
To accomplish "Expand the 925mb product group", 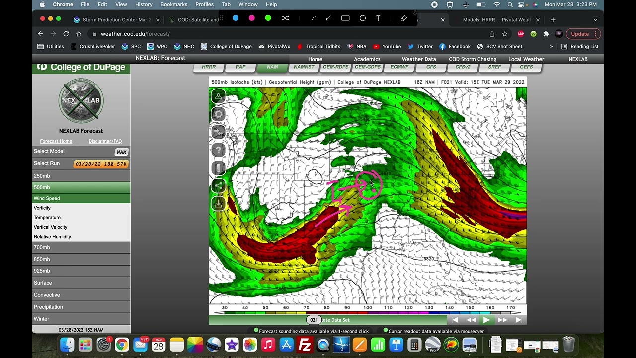I will tap(81, 271).
